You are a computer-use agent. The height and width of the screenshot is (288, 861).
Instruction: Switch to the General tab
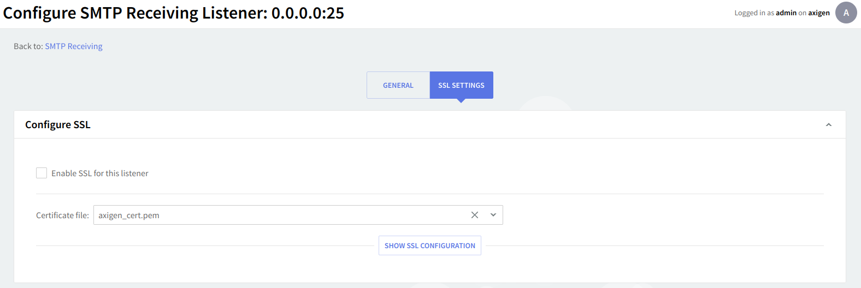(x=398, y=85)
